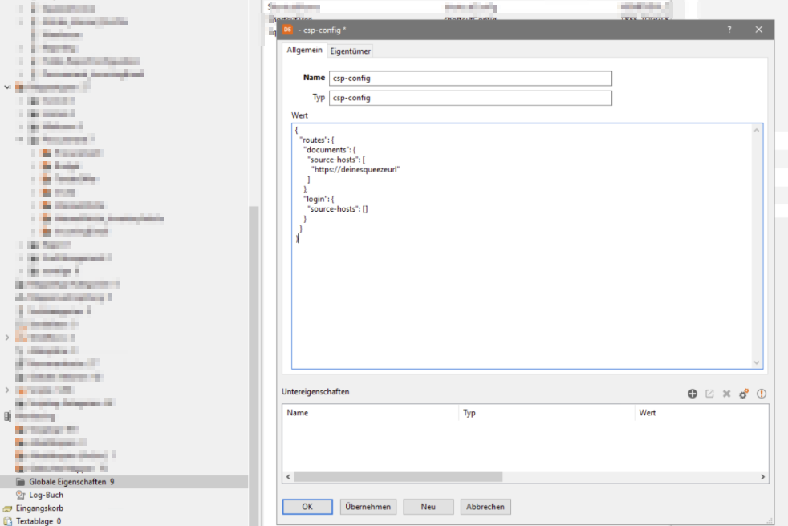Switch to the Eigentümer tab
Screen dimensions: 788x526
click(351, 51)
